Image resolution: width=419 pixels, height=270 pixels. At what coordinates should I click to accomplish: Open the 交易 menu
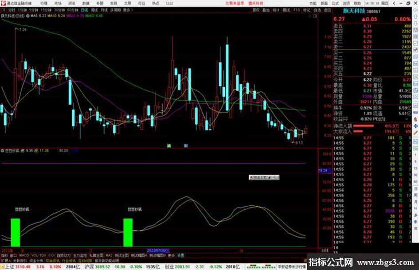point(128,3)
